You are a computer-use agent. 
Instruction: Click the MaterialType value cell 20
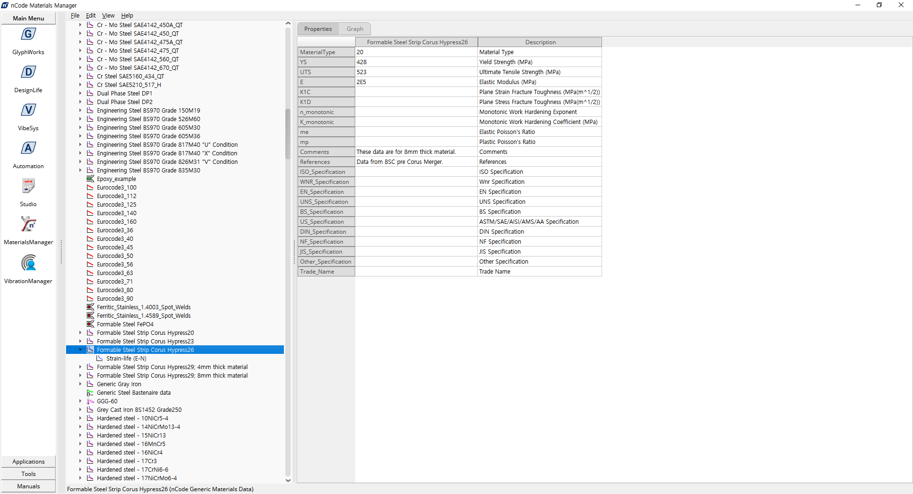[416, 52]
